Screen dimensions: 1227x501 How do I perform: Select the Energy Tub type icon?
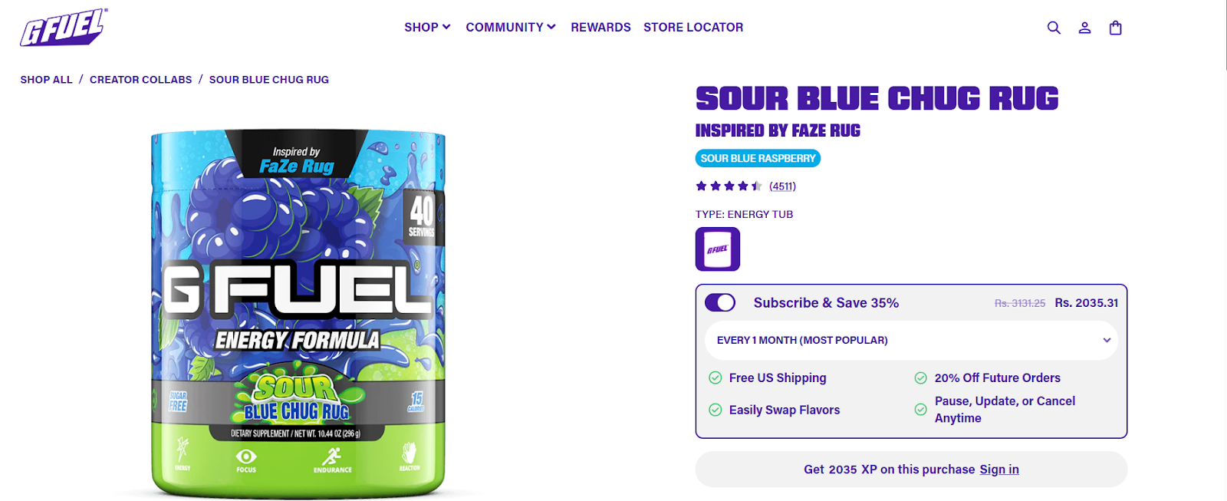click(x=718, y=249)
